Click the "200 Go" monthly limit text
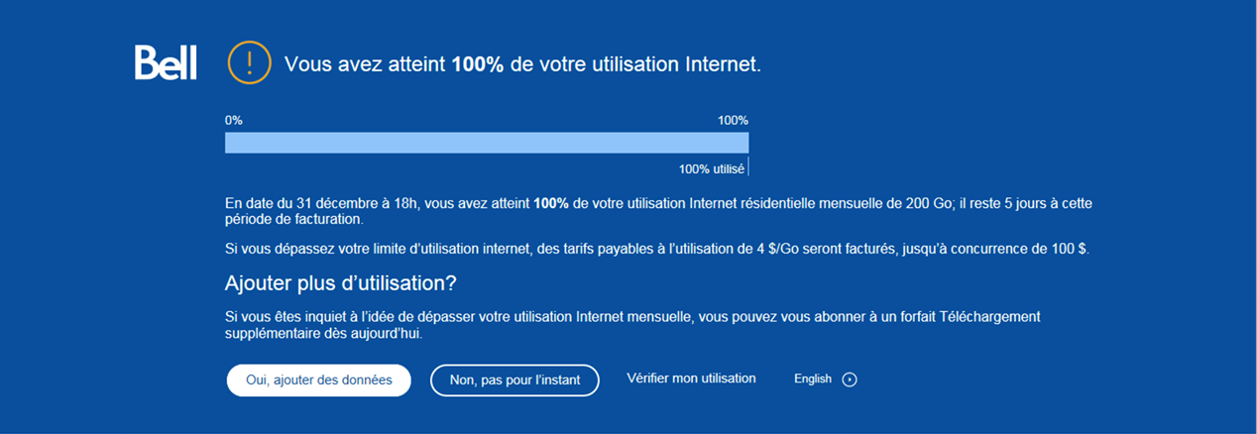 coord(929,203)
